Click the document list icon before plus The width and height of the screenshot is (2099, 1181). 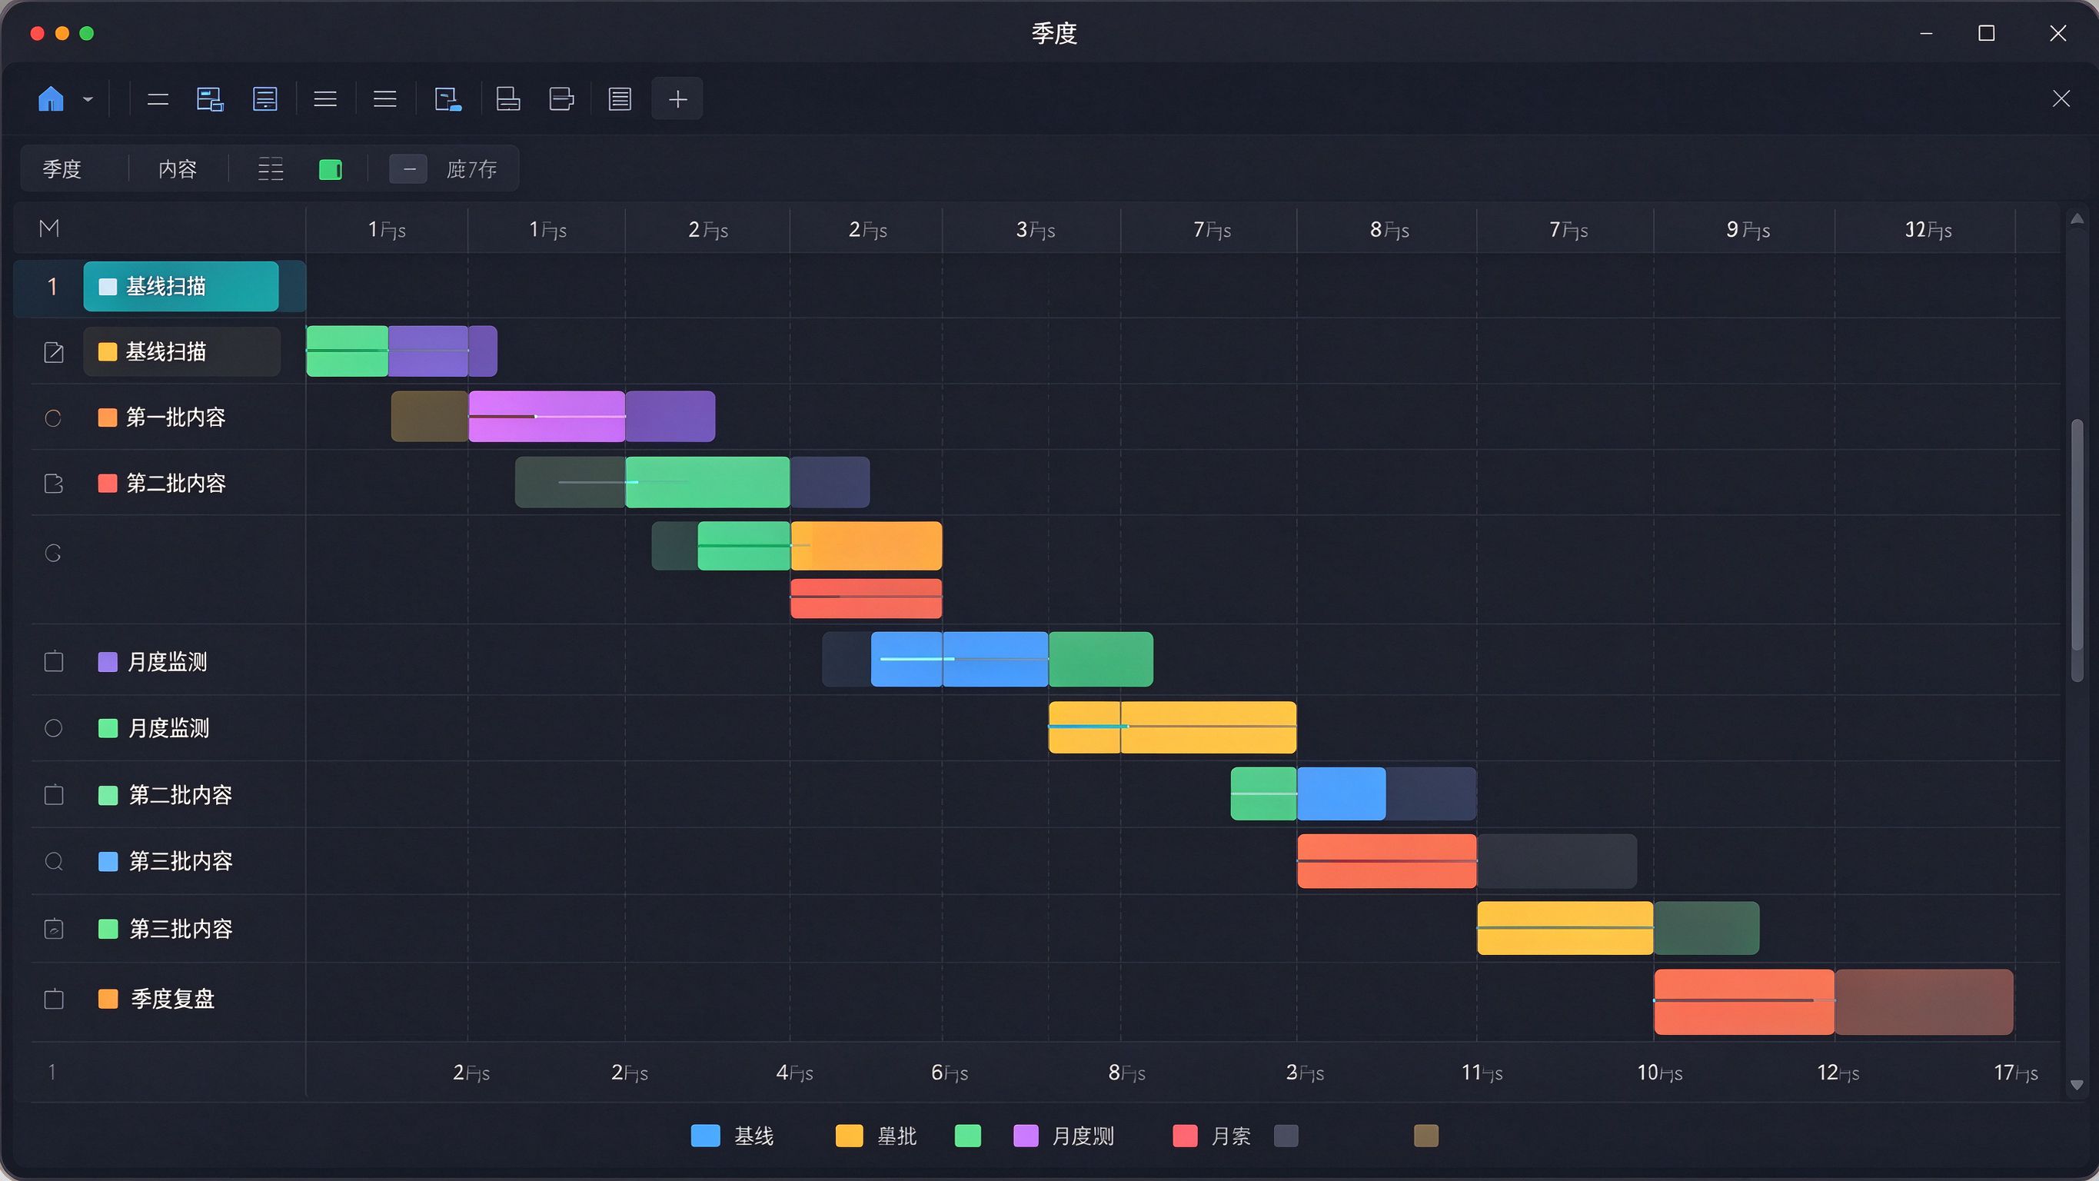coord(620,99)
